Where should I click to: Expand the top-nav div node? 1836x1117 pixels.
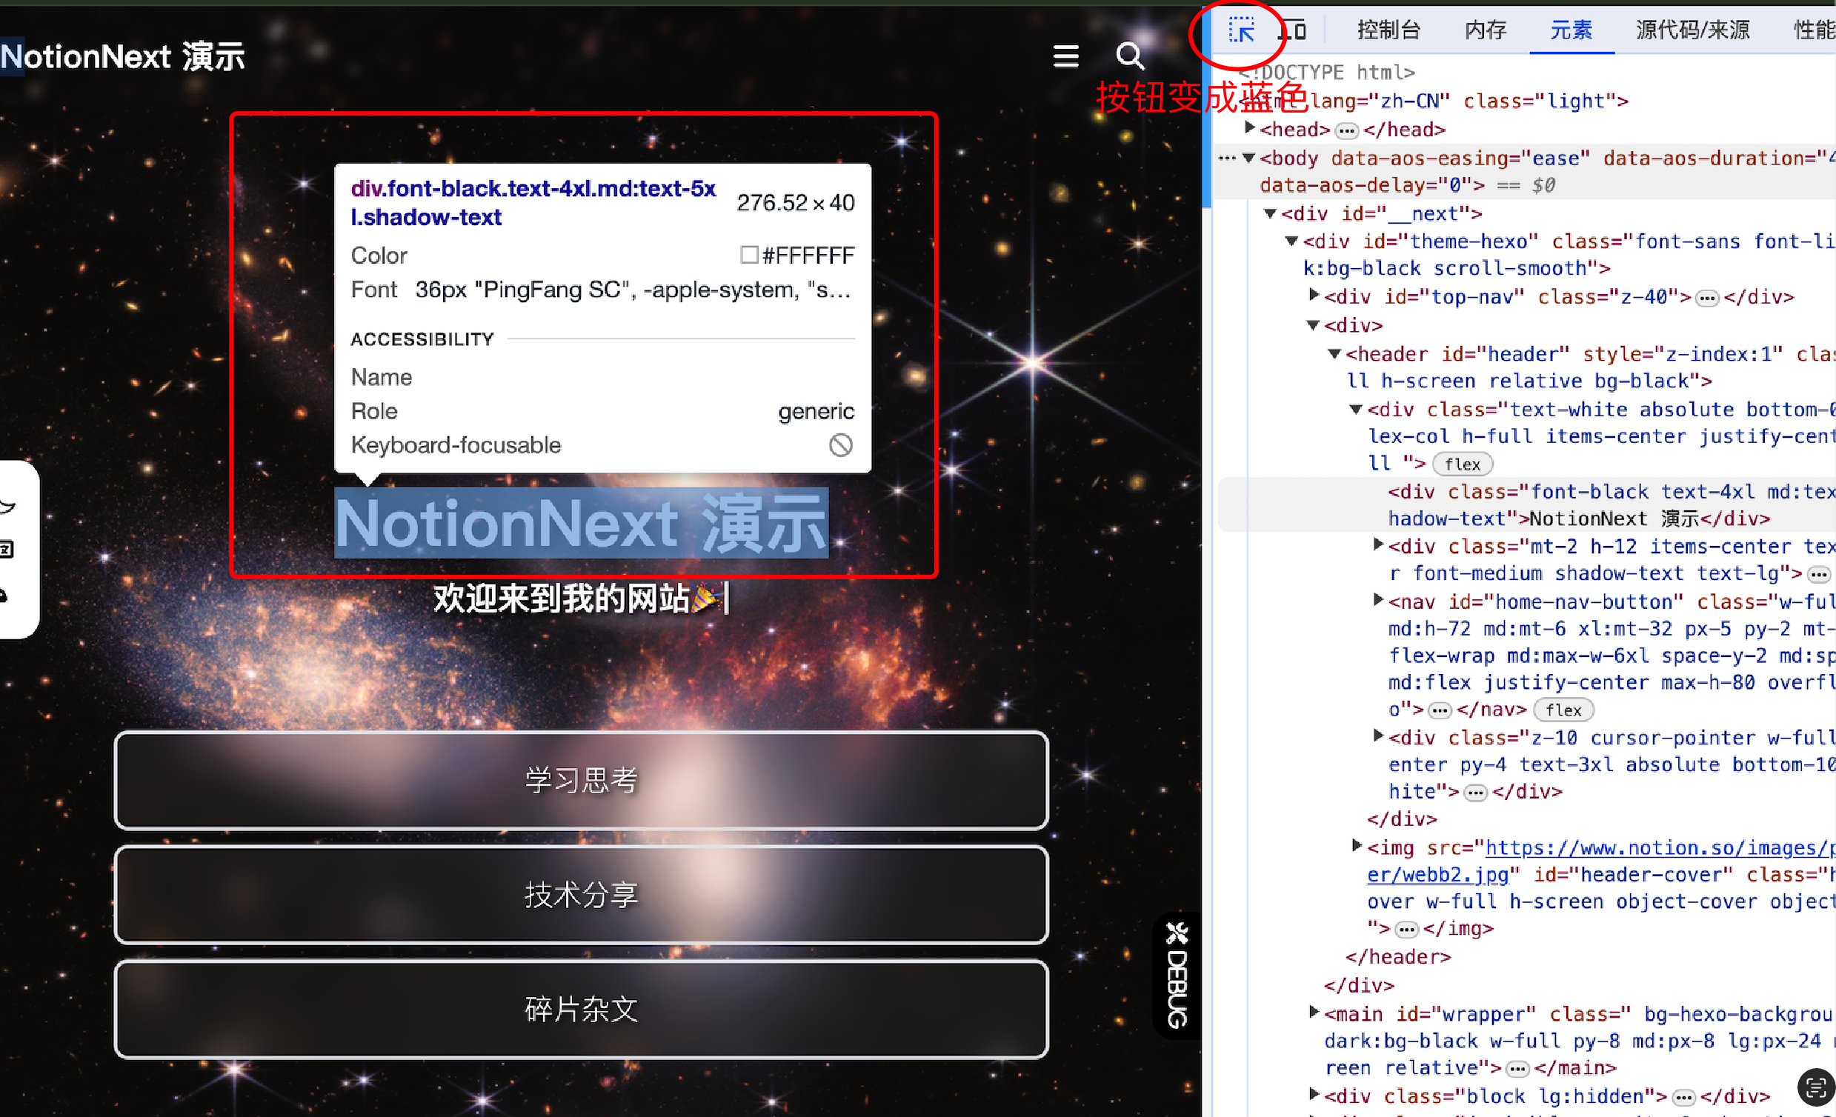1314,296
